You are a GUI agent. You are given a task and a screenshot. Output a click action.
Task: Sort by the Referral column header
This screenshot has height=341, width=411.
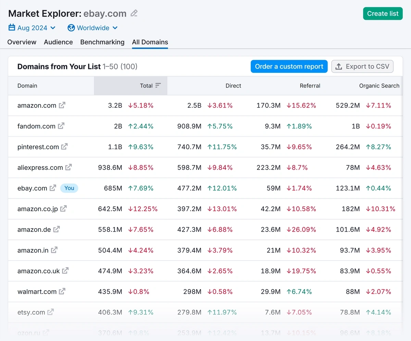tap(310, 86)
